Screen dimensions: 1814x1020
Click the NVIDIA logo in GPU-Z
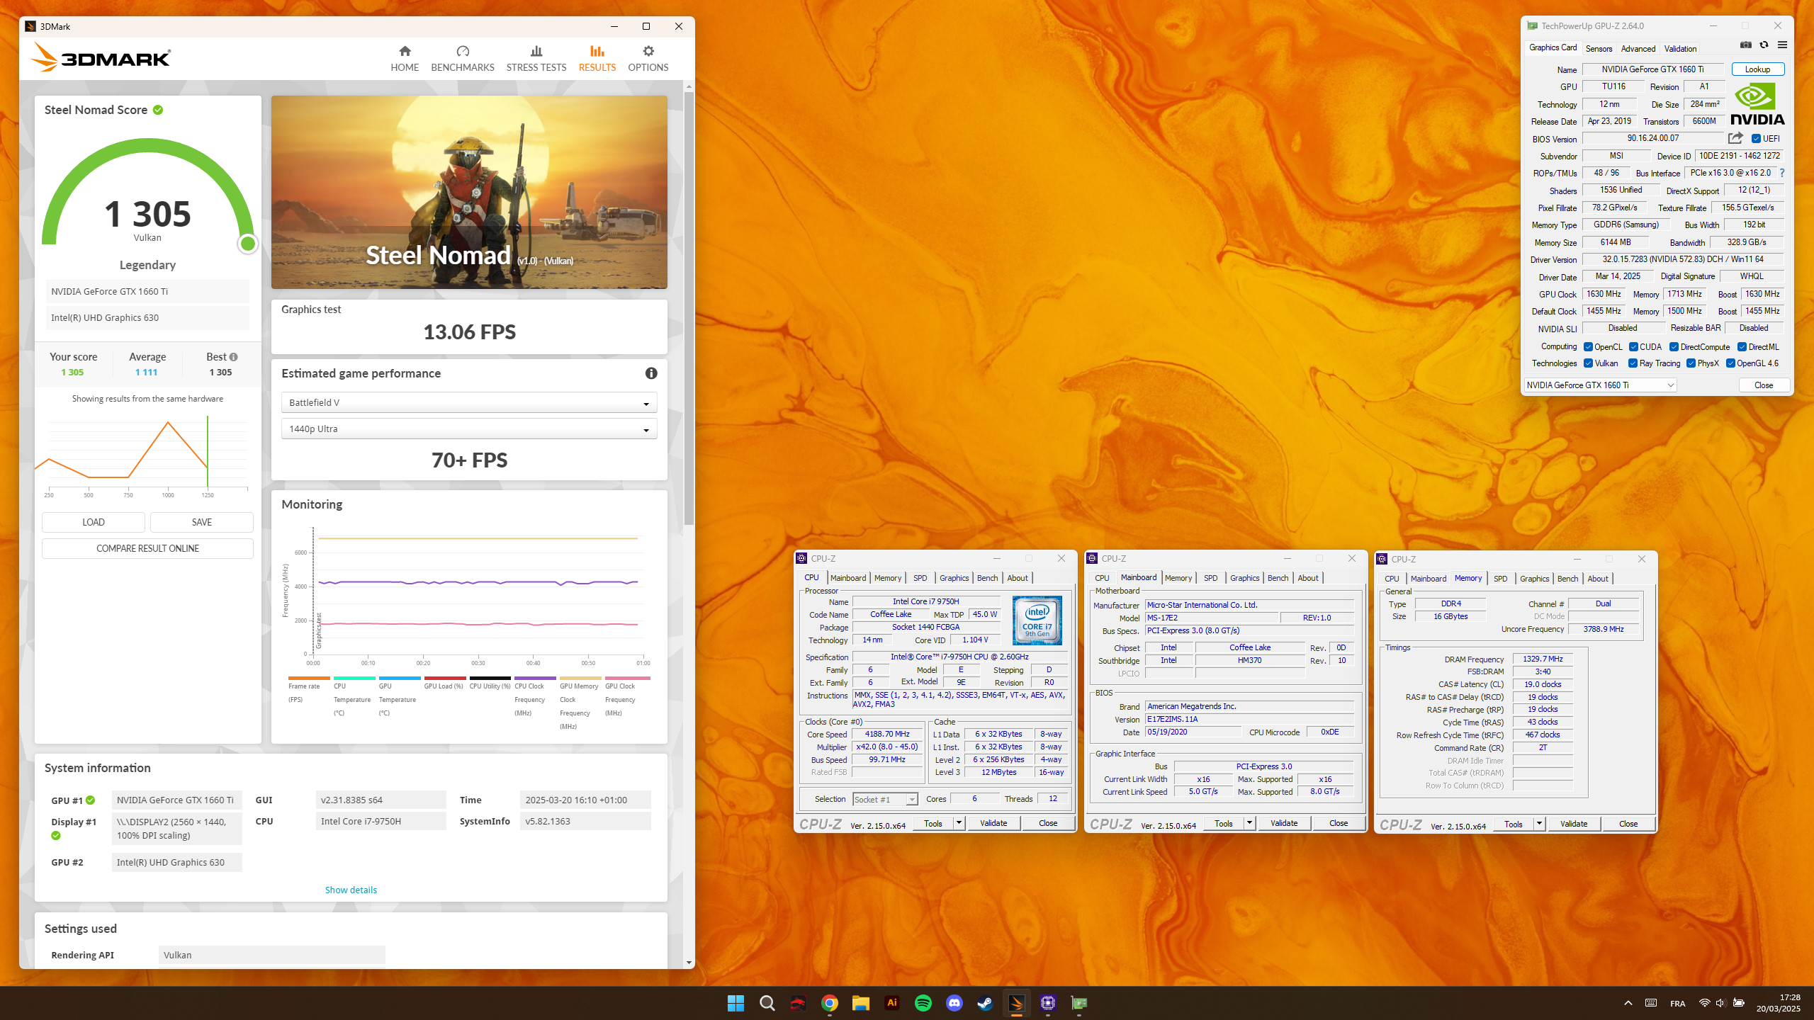[1757, 105]
